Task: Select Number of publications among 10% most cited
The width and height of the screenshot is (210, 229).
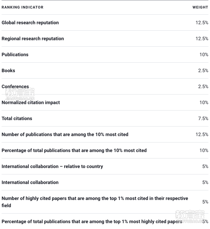Action: (x=105, y=134)
